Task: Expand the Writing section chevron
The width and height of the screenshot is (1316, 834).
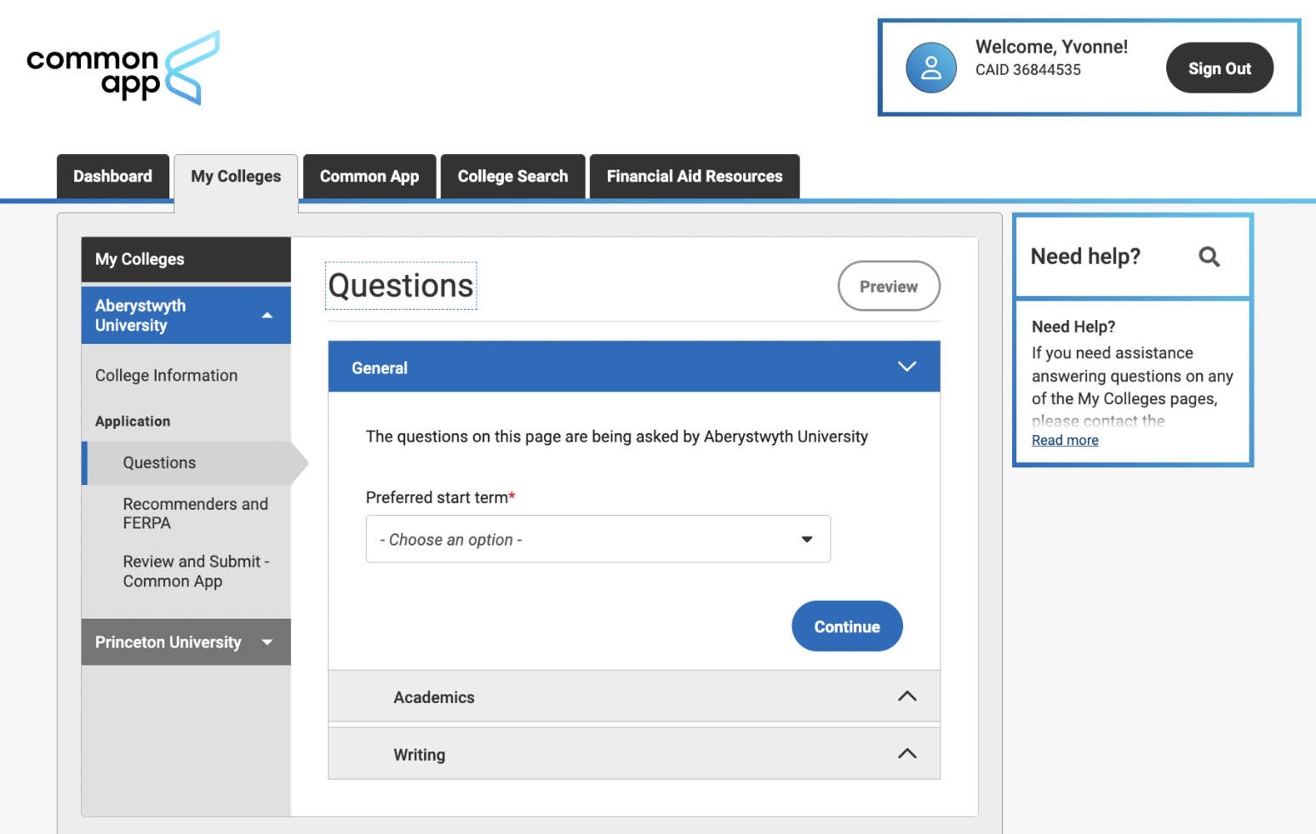Action: [x=907, y=753]
